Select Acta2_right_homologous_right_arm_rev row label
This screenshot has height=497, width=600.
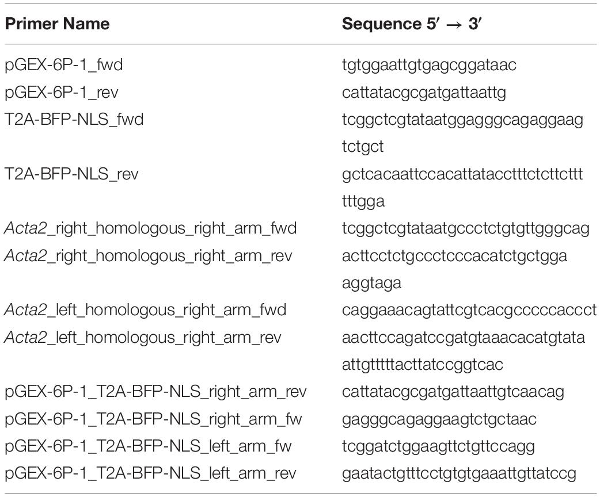click(148, 256)
